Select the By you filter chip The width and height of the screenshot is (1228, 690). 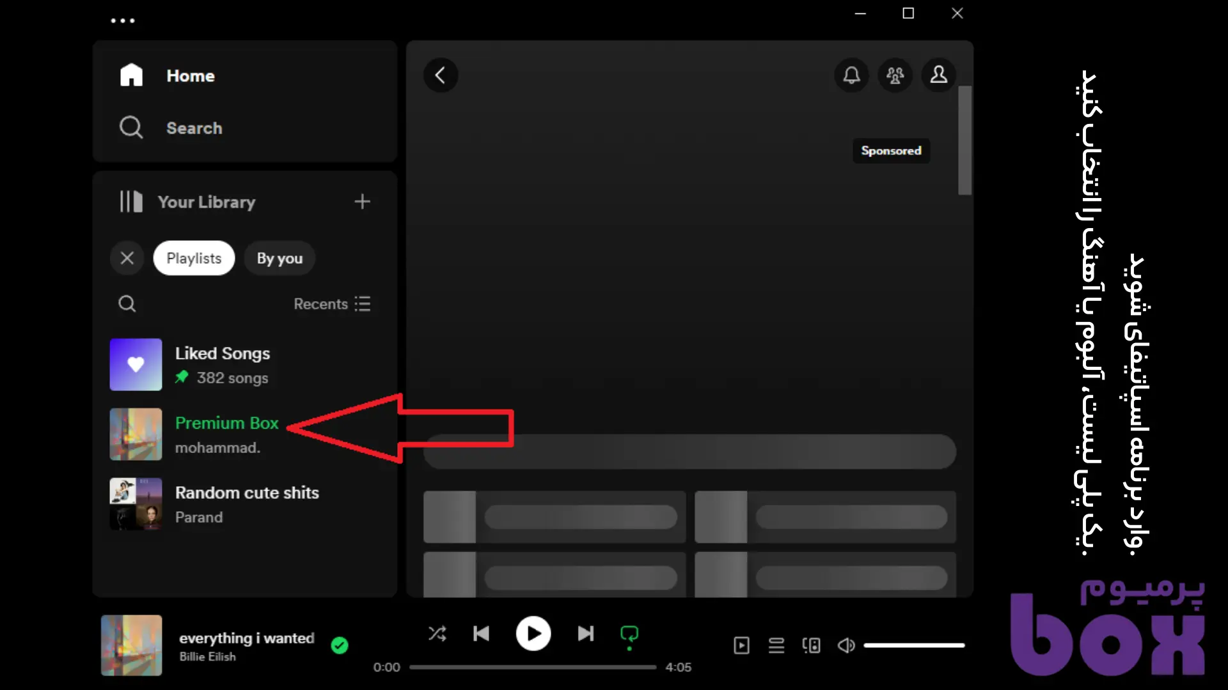[279, 258]
